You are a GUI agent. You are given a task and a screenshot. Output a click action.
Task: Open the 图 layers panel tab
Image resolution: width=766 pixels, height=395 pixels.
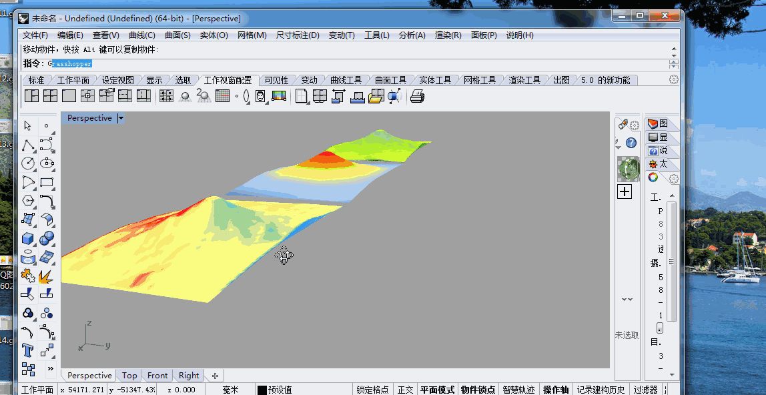click(x=658, y=123)
